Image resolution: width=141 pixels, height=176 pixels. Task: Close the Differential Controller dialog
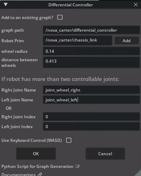[136, 5]
